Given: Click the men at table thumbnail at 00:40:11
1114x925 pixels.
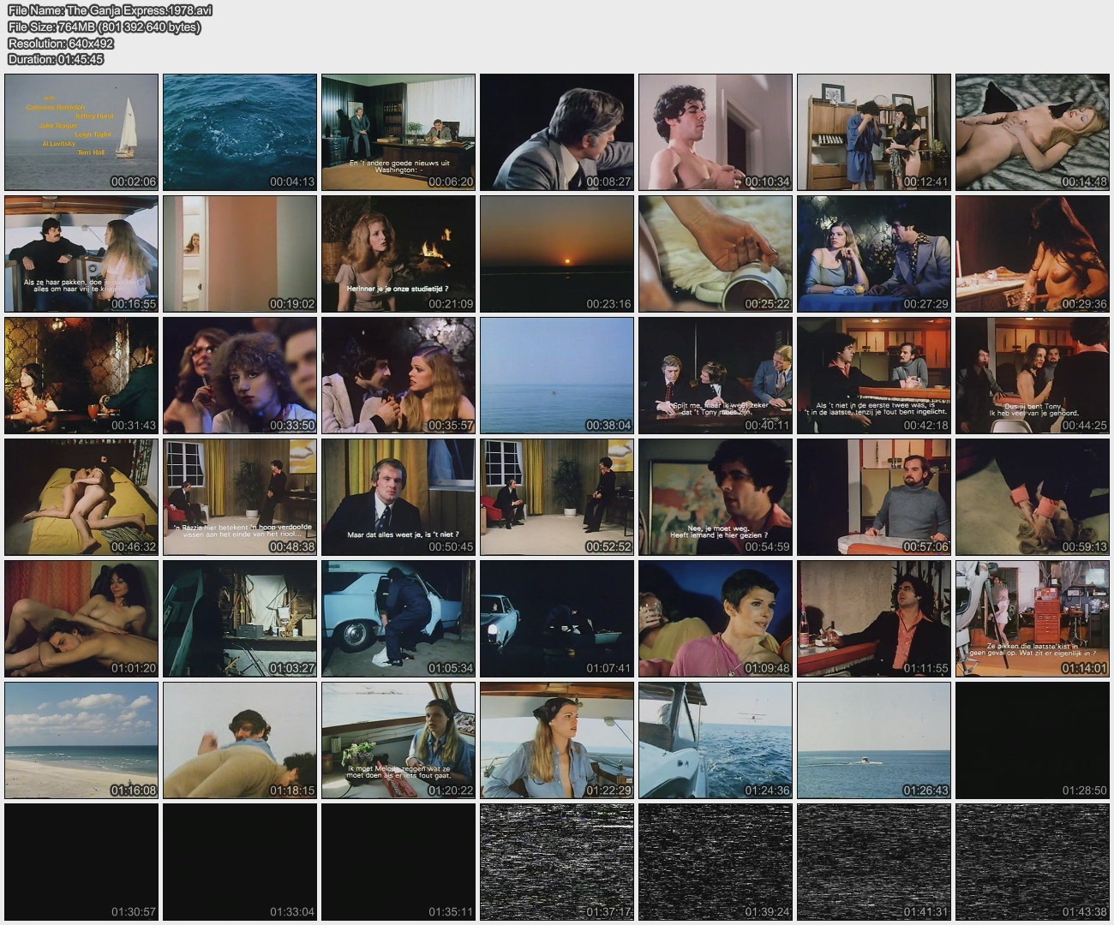Looking at the screenshot, I should 716,375.
